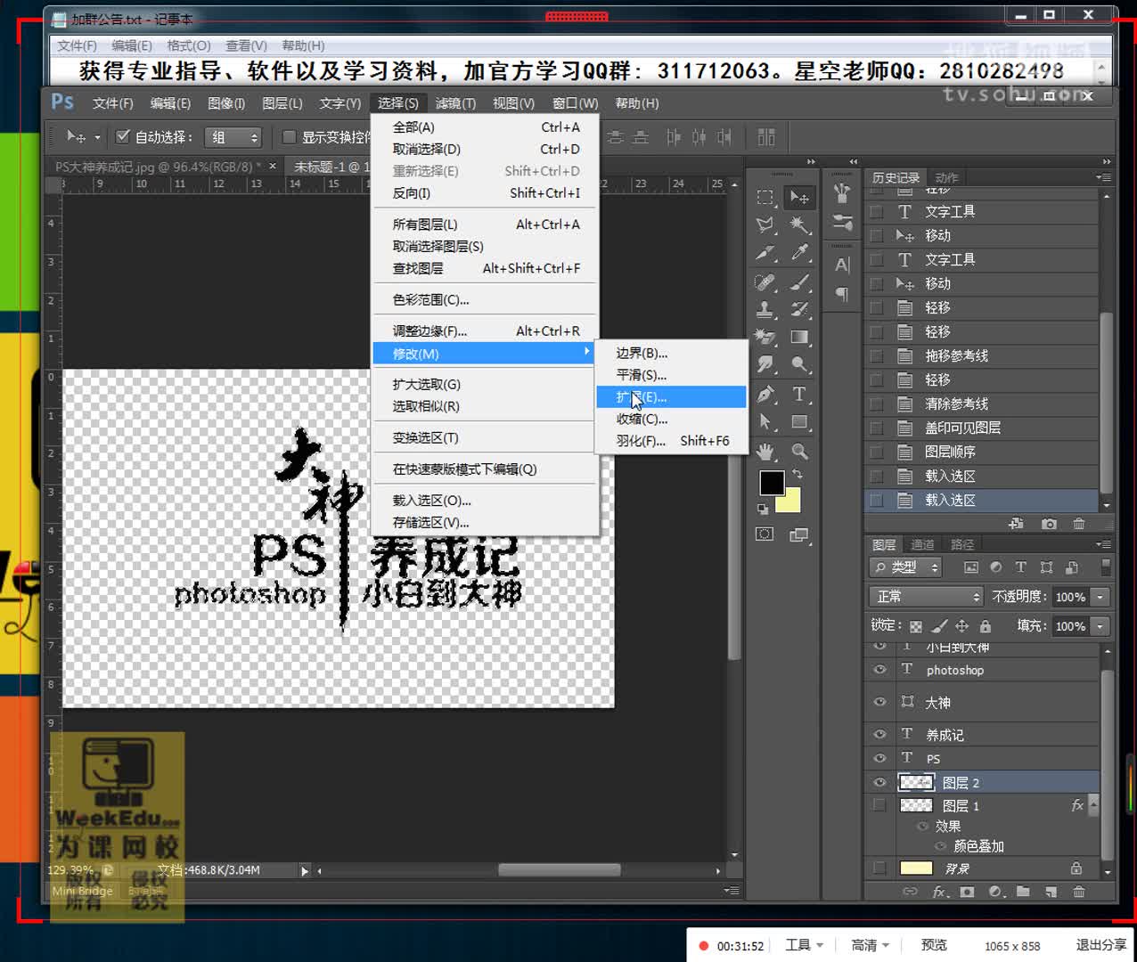
Task: Choose 羽化(F)... menu entry
Action: (x=672, y=441)
